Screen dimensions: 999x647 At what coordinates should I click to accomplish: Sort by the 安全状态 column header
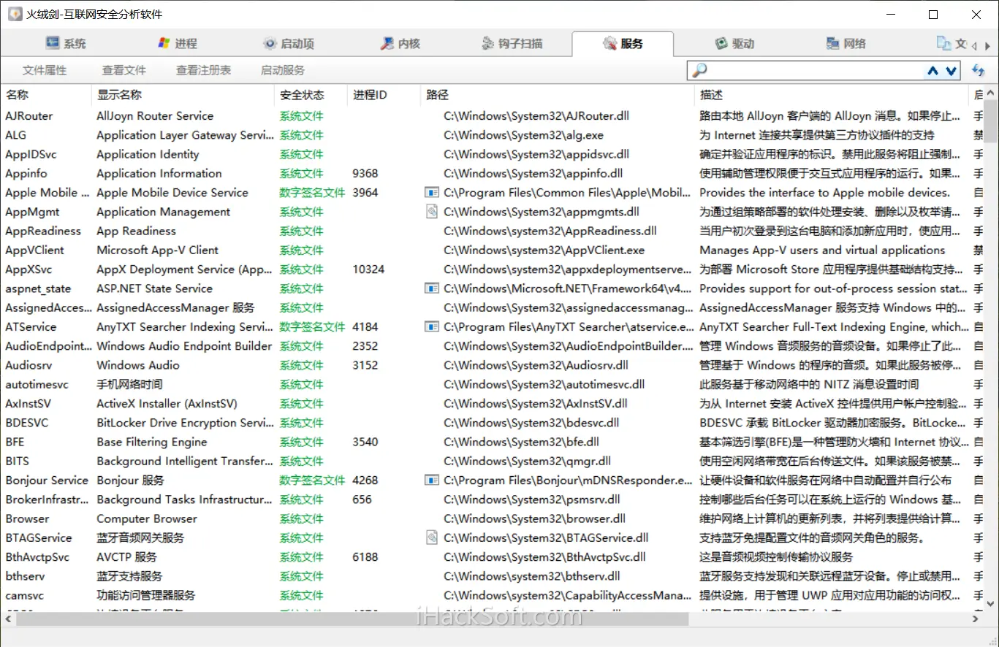pyautogui.click(x=311, y=95)
